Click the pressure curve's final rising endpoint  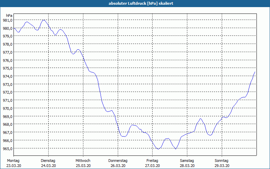pos(255,72)
